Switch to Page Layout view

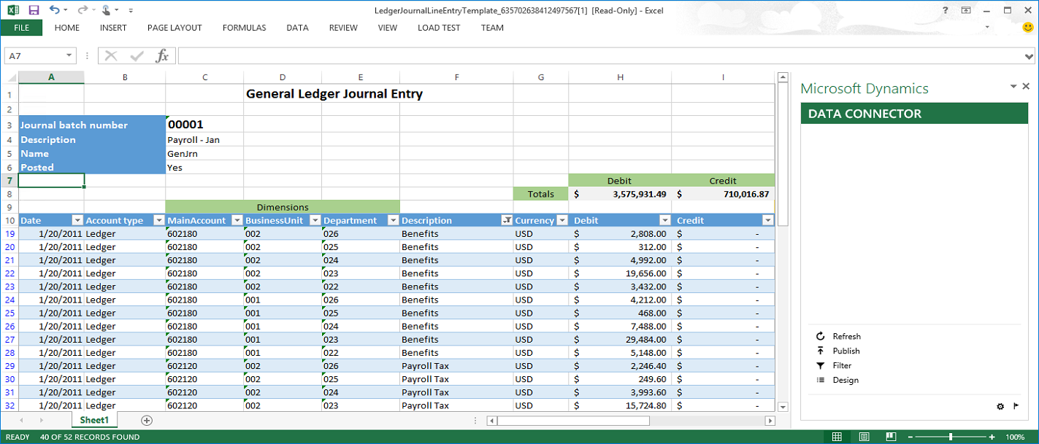(864, 435)
